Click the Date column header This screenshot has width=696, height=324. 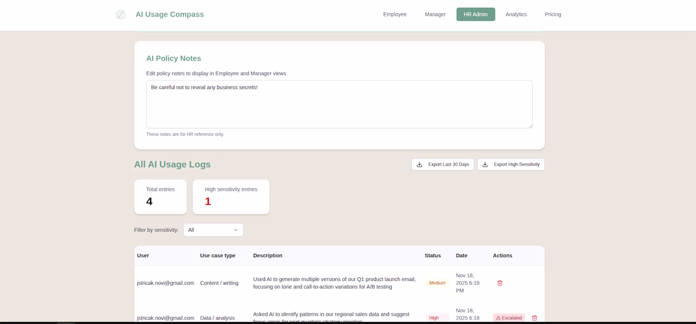click(462, 256)
